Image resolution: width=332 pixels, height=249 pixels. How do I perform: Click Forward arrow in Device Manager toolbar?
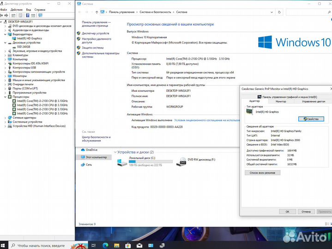(x=6, y=15)
